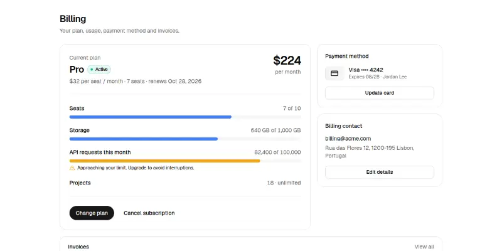The image size is (502, 251).
Task: Click the 'Current plan' label
Action: 85,58
